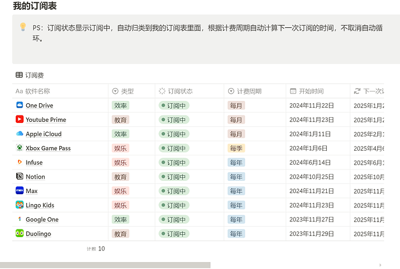The width and height of the screenshot is (400, 269).
Task: Click the lightbulb callout icon
Action: [x=23, y=27]
